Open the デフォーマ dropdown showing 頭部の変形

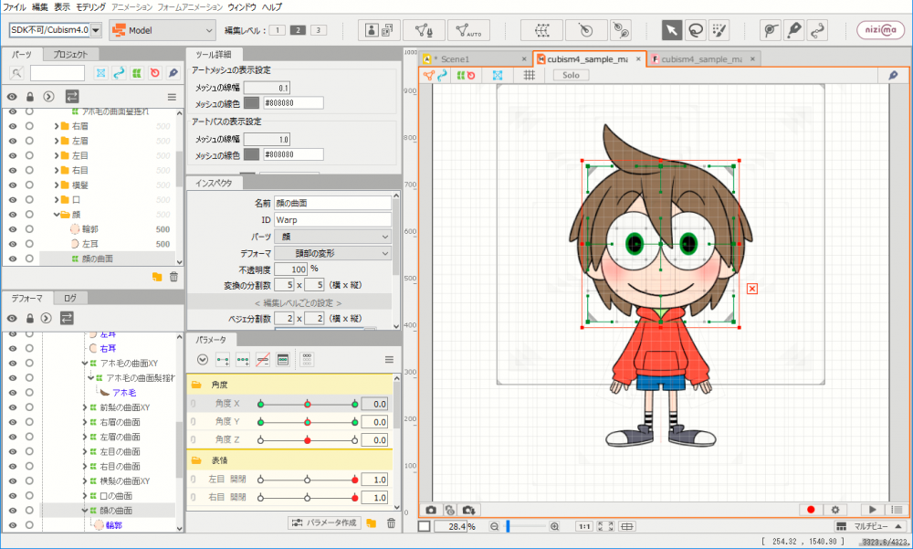(x=332, y=254)
